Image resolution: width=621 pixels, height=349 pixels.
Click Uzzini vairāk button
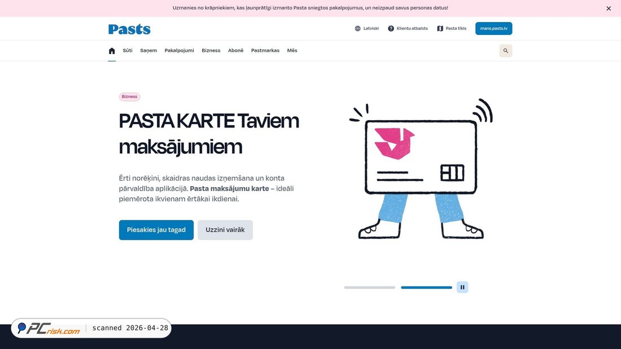point(225,230)
